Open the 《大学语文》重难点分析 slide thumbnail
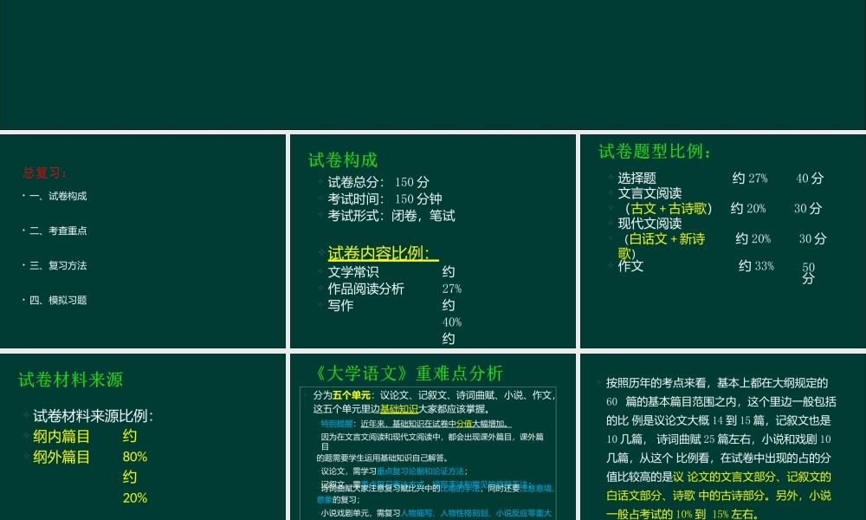866x520 pixels. [x=432, y=437]
